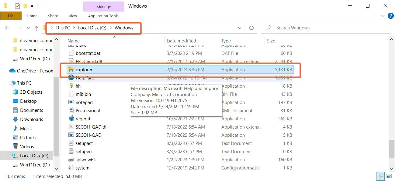Viewport: 395px width, 181px height.
Task: Click the regedit application icon
Action: (71, 119)
